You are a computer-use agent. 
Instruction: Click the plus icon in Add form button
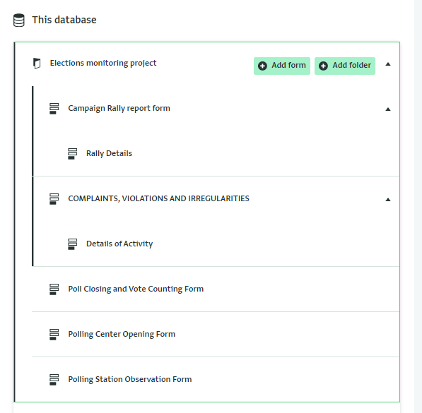click(x=262, y=66)
